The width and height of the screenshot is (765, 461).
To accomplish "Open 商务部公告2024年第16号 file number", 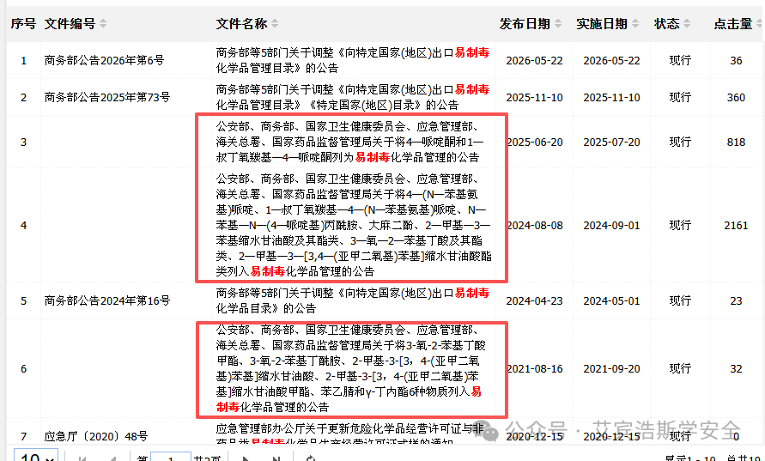I will click(107, 300).
